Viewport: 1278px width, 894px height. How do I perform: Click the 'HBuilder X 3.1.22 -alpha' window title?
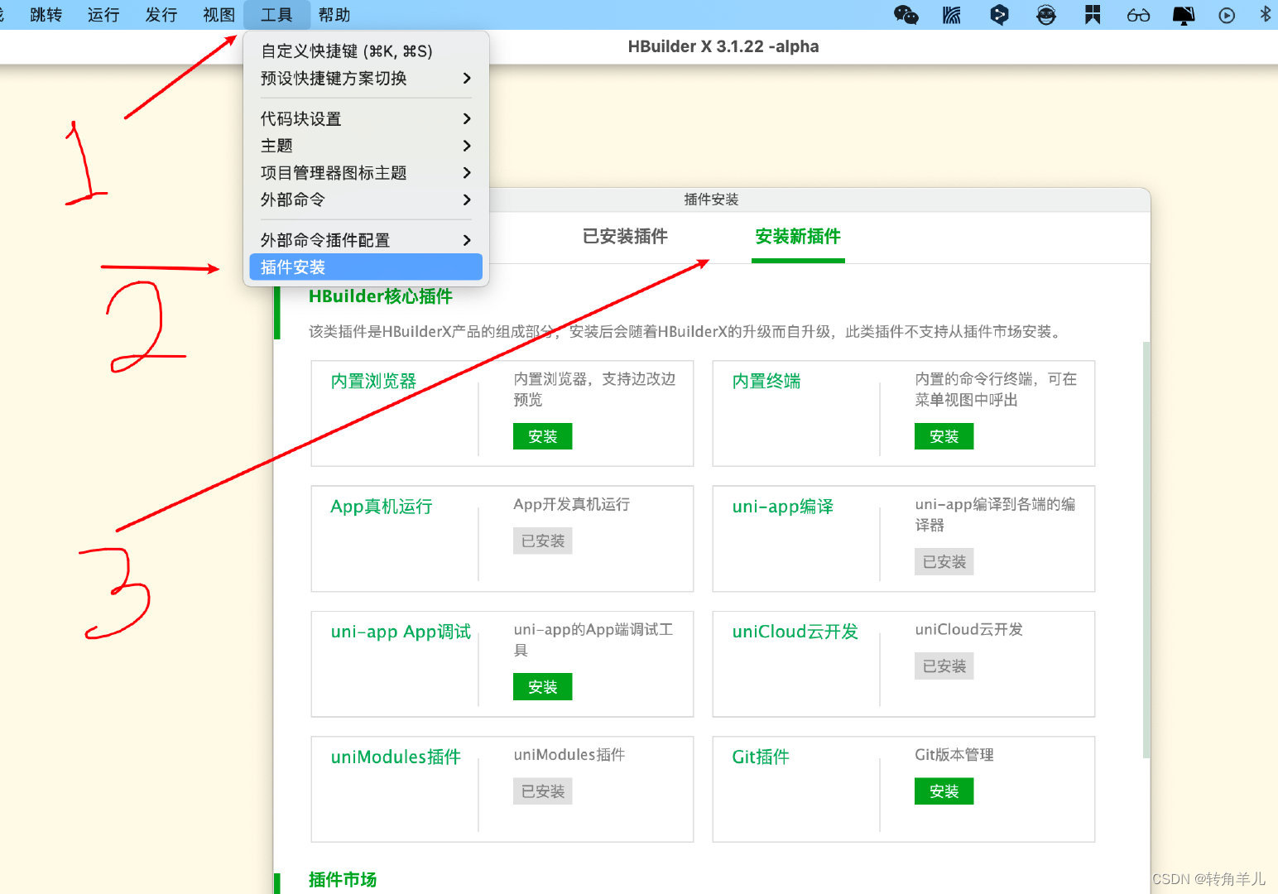point(723,46)
